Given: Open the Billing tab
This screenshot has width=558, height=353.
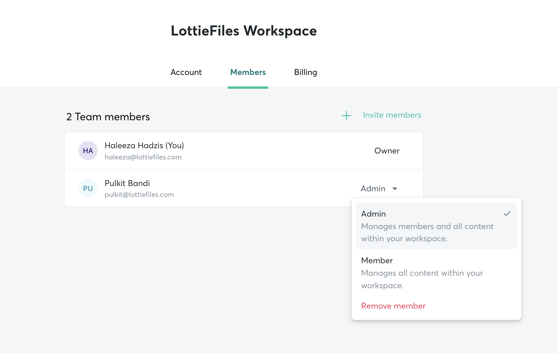Looking at the screenshot, I should (x=306, y=73).
